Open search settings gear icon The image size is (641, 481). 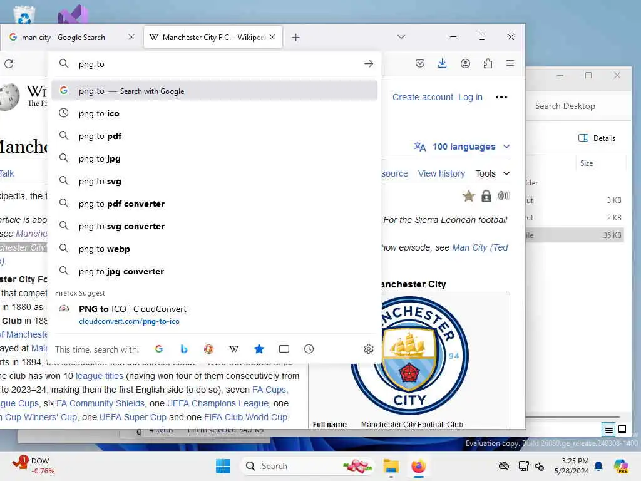[x=368, y=349]
